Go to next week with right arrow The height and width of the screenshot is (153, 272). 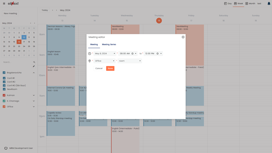(x=56, y=10)
